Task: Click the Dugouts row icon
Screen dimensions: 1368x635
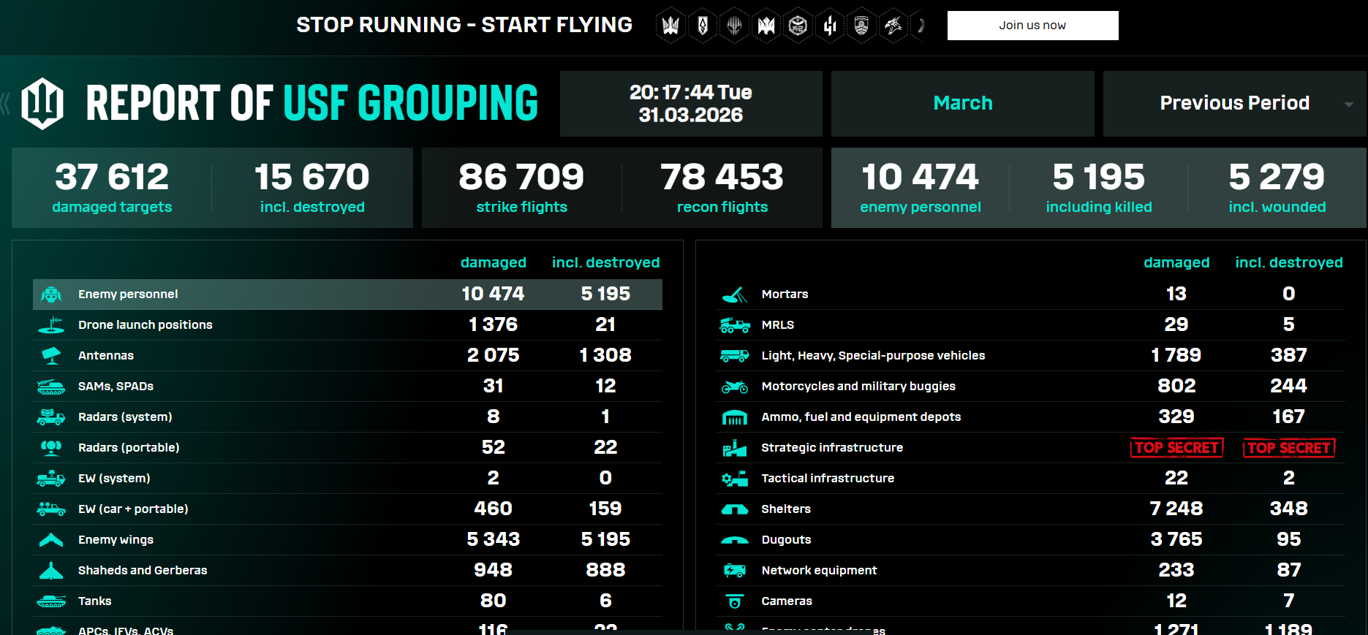Action: tap(735, 541)
